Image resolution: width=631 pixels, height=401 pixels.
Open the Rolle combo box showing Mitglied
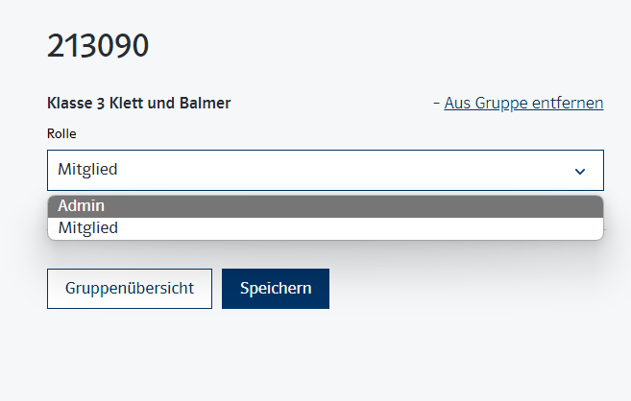(x=325, y=170)
